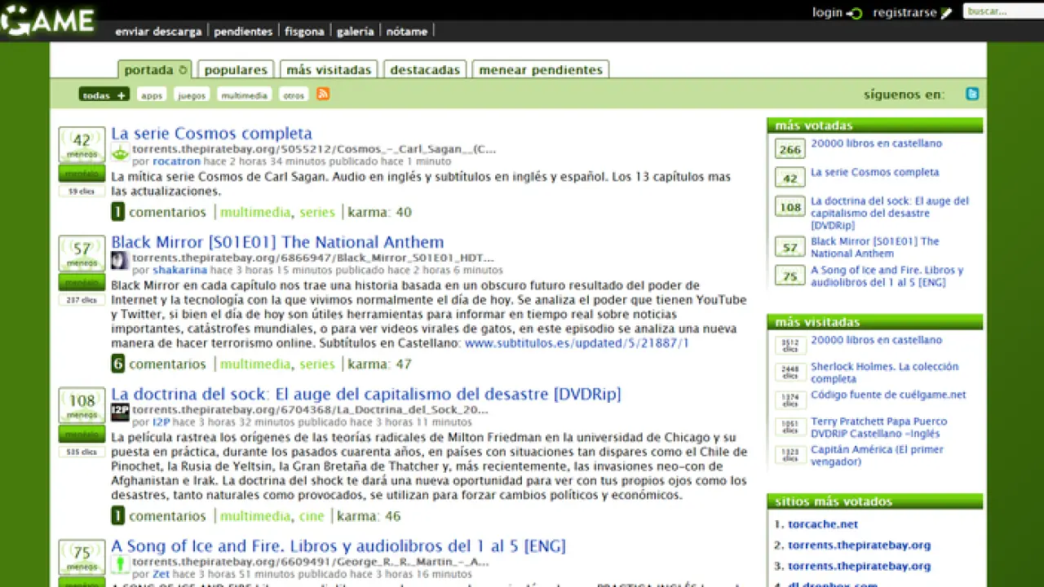This screenshot has width=1044, height=587.
Task: Open 'La serie Cosmos completa' title link
Action: point(211,134)
